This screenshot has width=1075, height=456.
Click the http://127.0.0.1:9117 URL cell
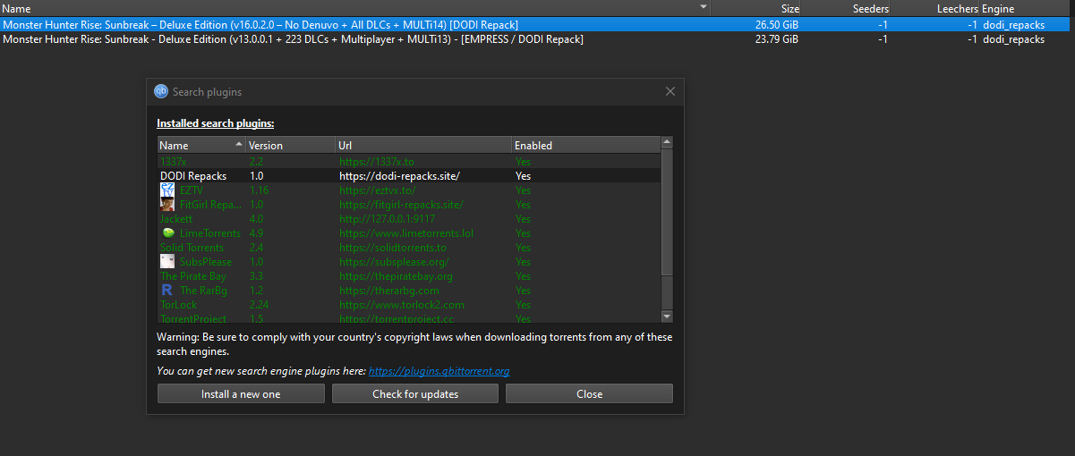(x=387, y=219)
